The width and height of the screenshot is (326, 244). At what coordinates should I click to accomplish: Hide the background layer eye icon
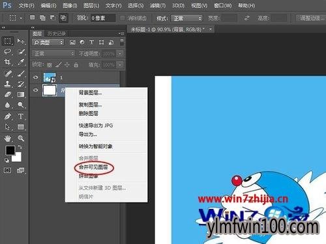[36, 90]
